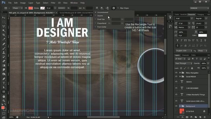Screen dimensions: 211x119
Task: Open the Shape tool mode dropdown
Action: coord(17,8)
